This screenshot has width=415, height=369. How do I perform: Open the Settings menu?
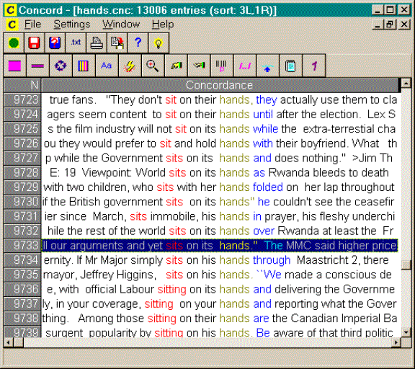[x=72, y=25]
